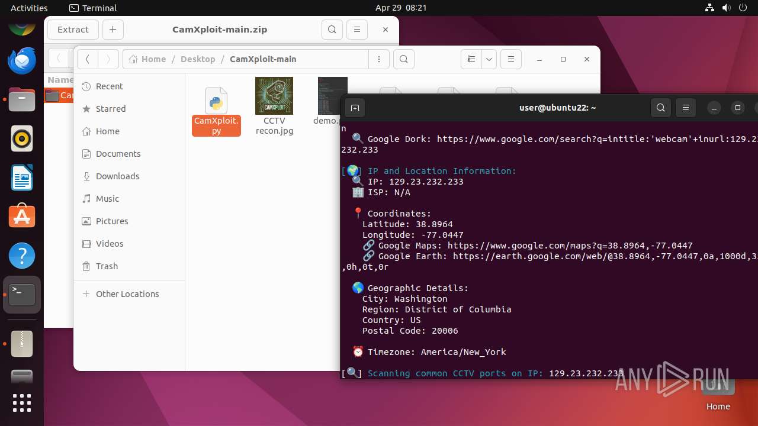Open LibreOffice Writer dock icon
Screen dimensions: 758x426
(22, 178)
